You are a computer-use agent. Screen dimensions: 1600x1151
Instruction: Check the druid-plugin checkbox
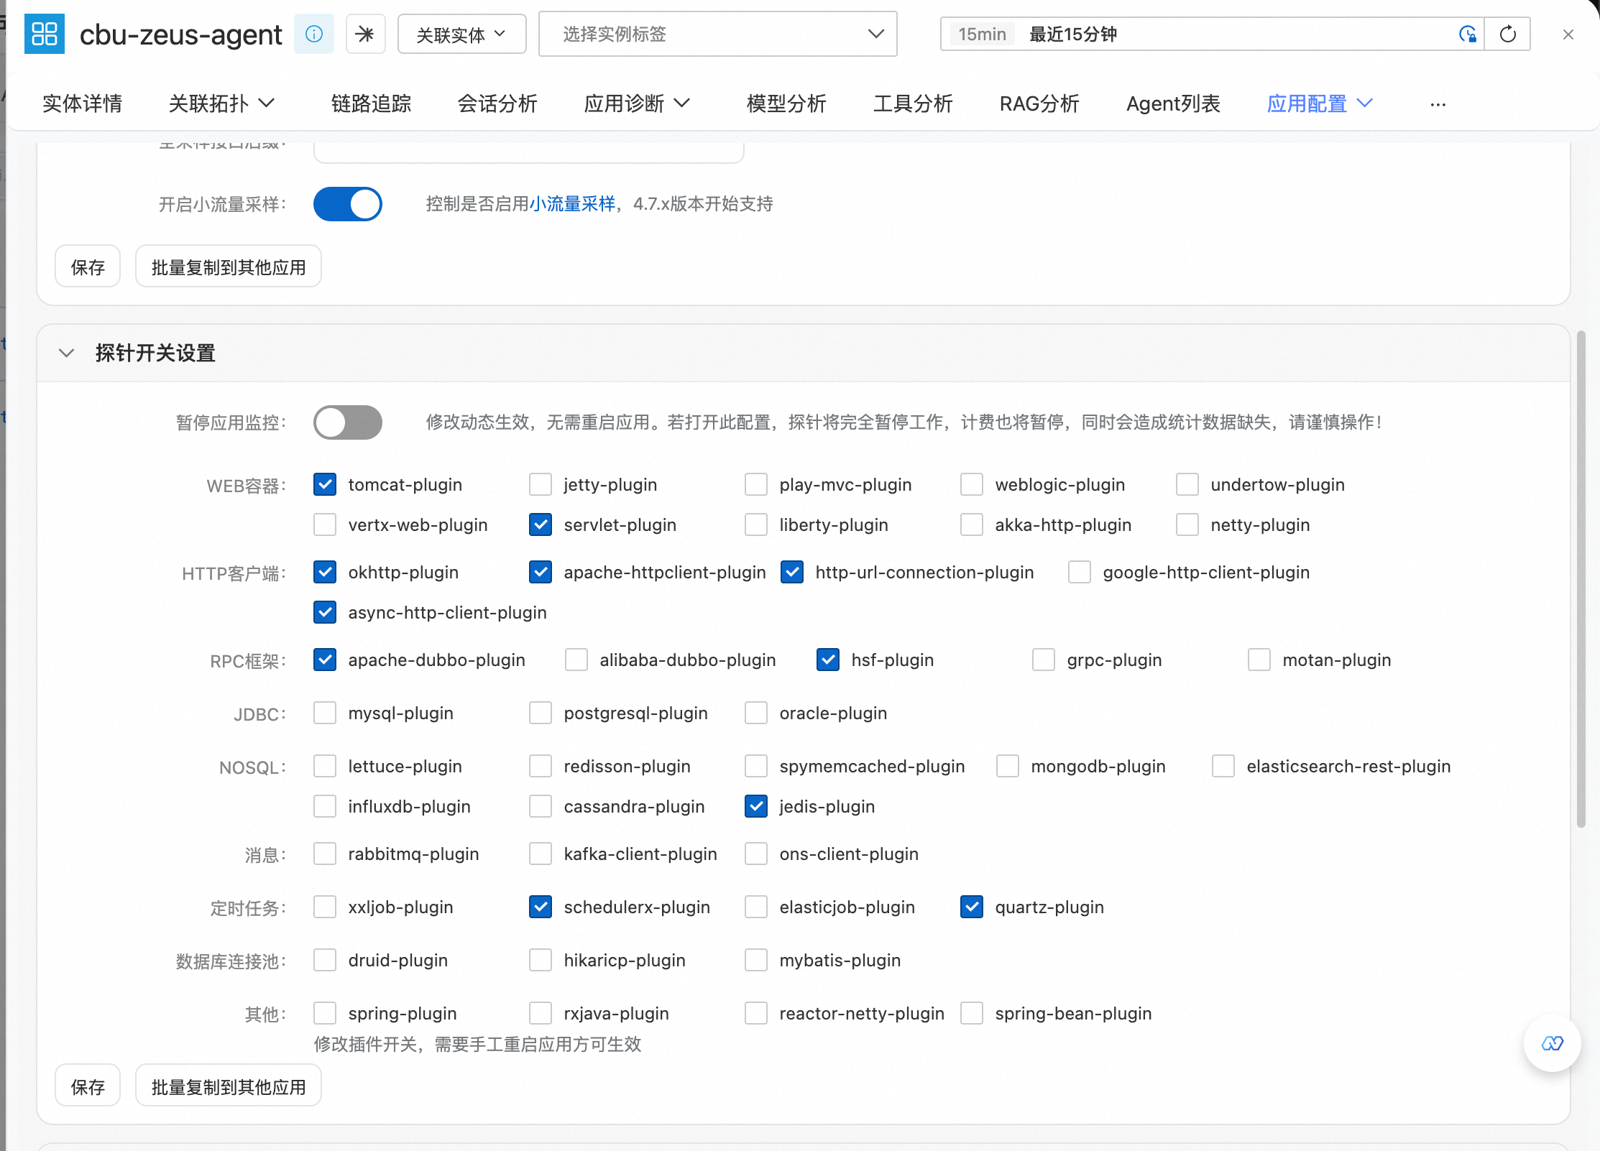pyautogui.click(x=325, y=960)
